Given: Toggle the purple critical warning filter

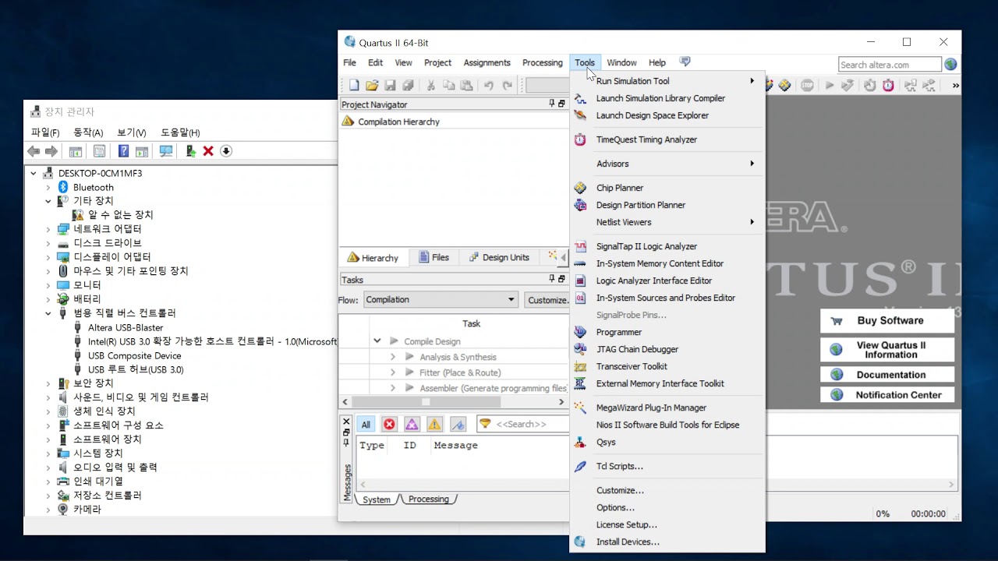Looking at the screenshot, I should [x=412, y=425].
